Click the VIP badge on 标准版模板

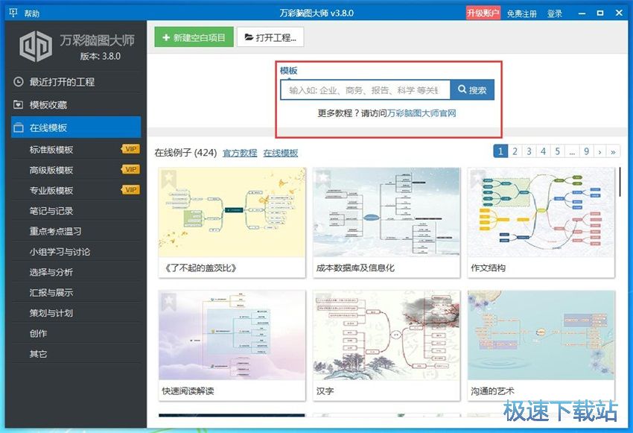tap(130, 149)
